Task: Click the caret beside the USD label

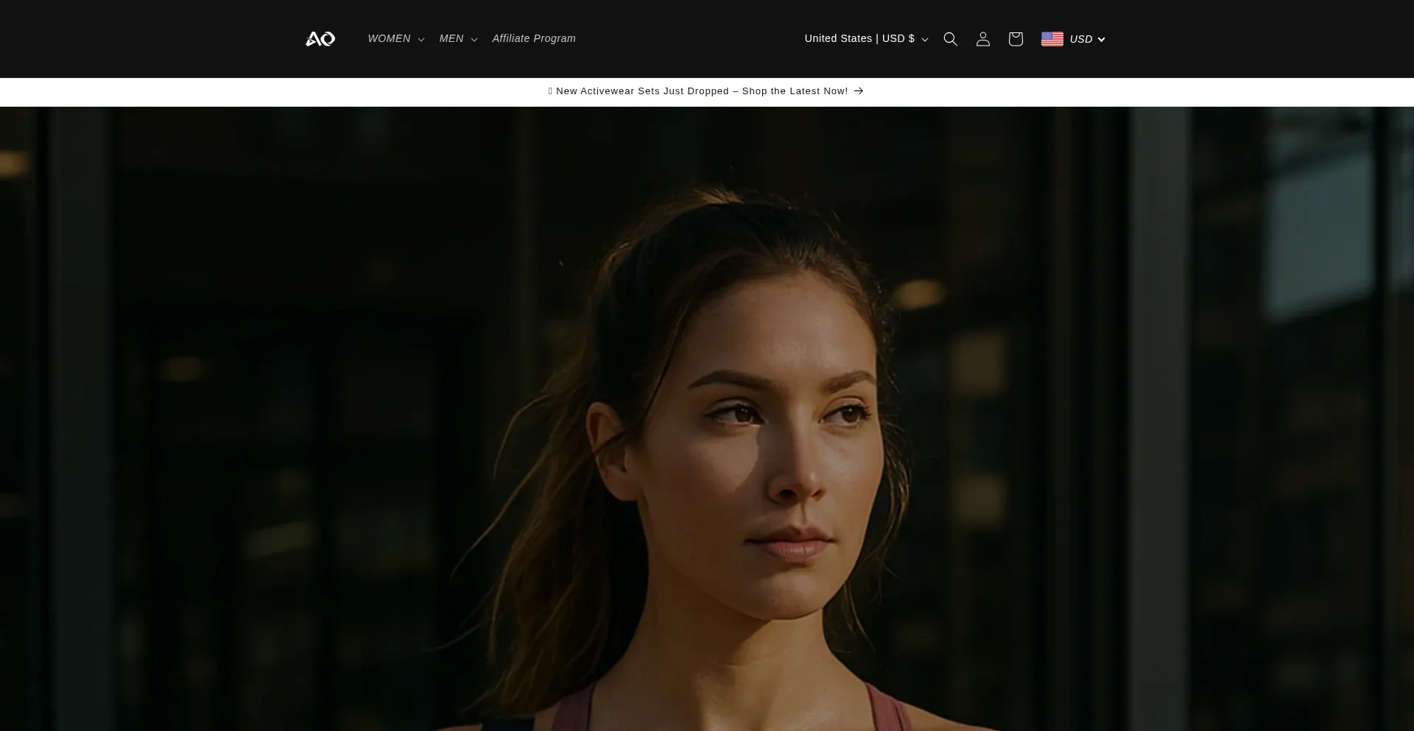Action: tap(1101, 40)
